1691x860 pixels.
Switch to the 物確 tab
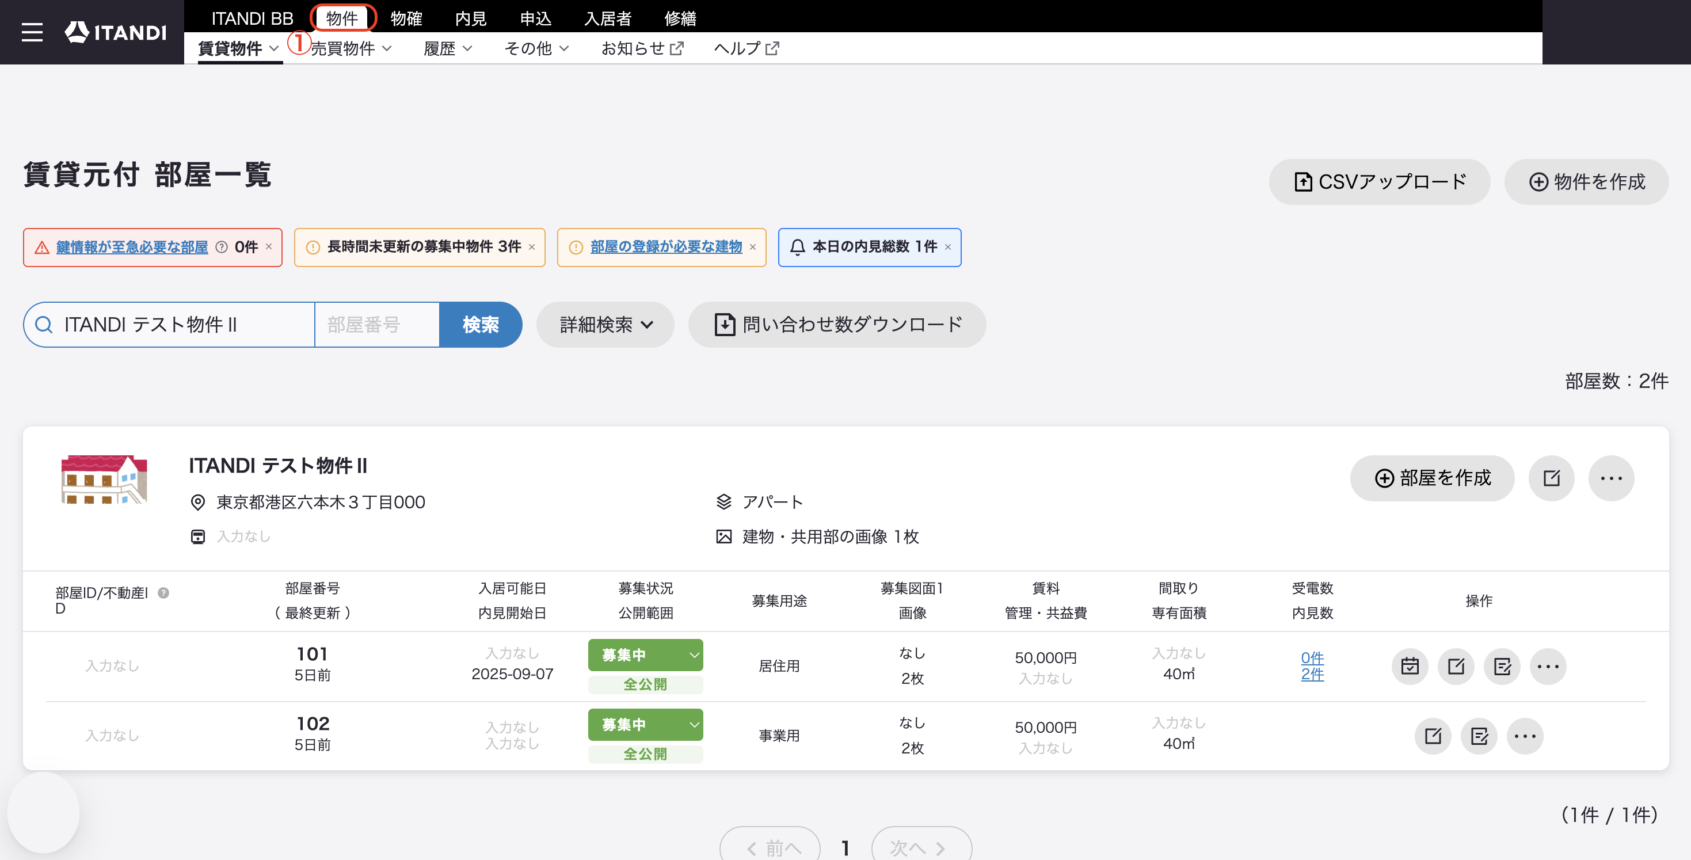click(406, 18)
